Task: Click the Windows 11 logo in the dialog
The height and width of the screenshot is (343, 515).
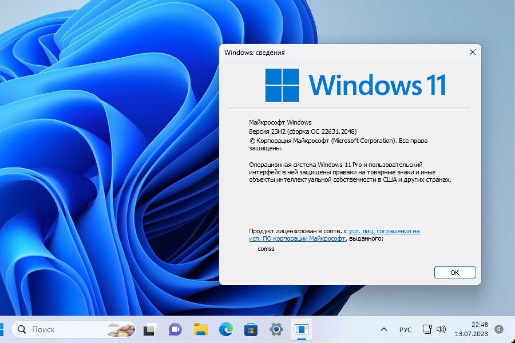Action: point(282,85)
